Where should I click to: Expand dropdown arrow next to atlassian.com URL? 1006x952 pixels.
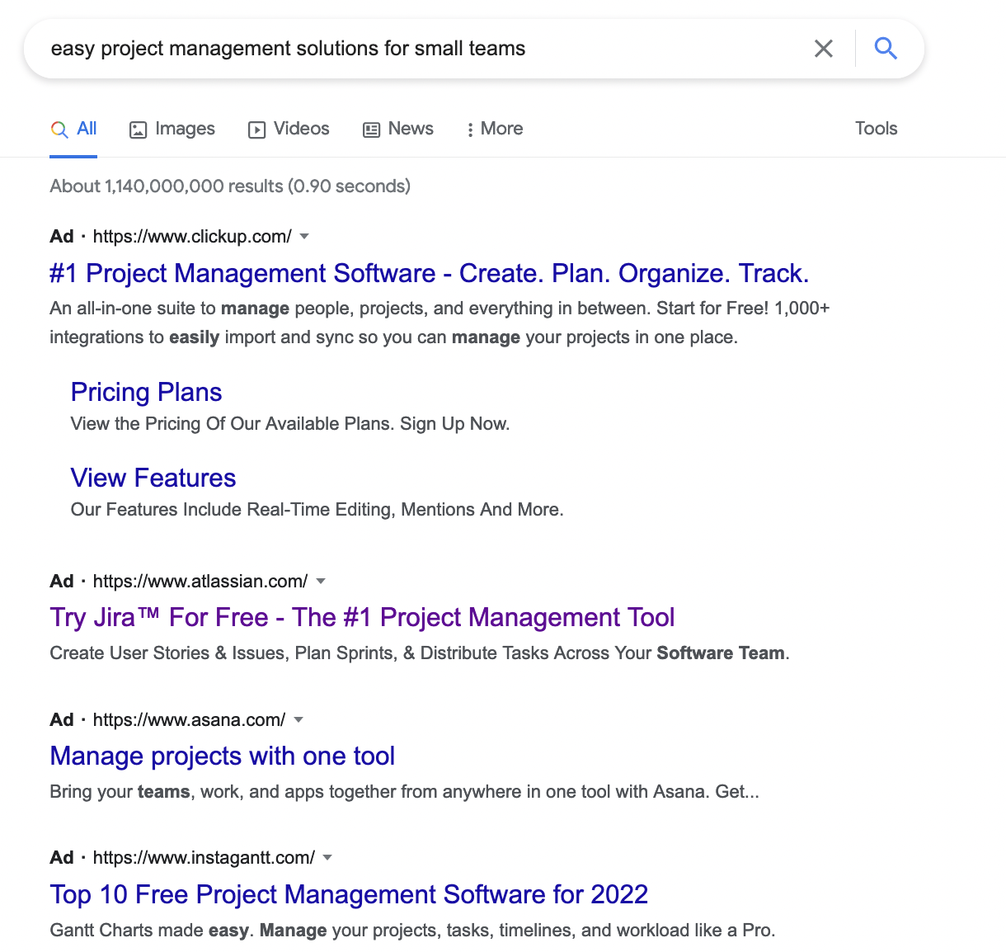tap(321, 582)
